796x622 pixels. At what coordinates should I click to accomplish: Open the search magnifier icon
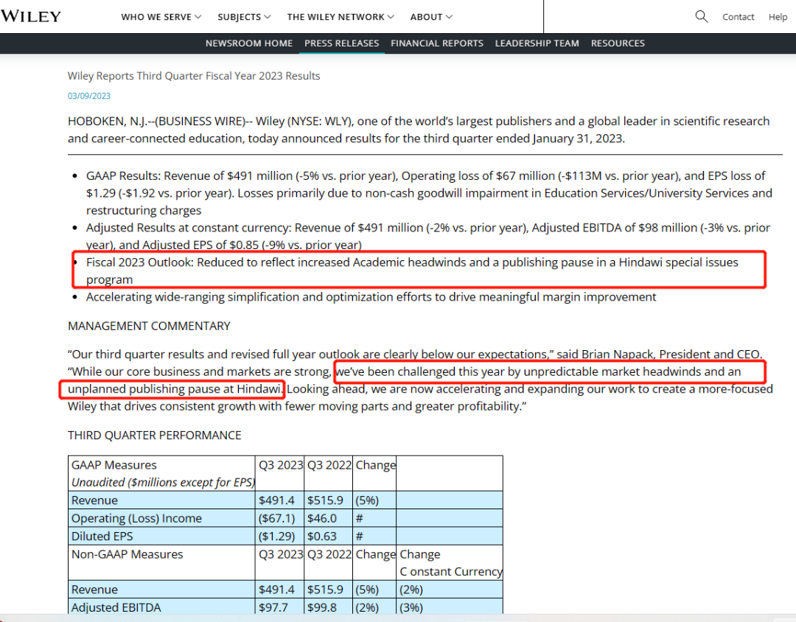701,16
